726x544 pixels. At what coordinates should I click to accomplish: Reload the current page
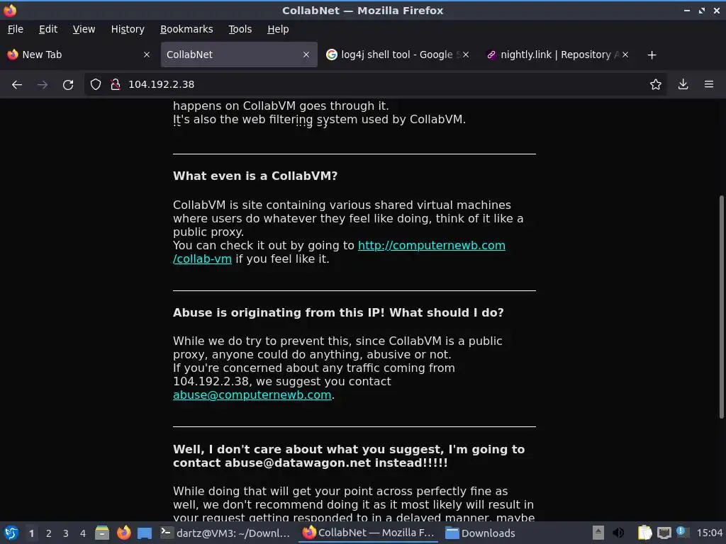tap(68, 84)
